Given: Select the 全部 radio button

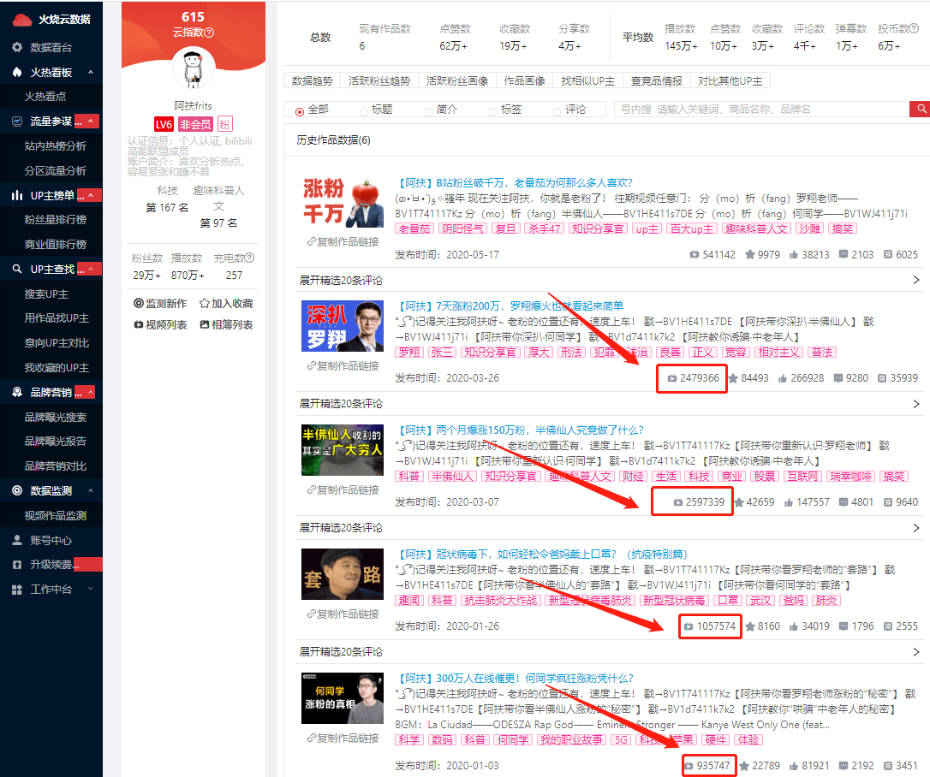Looking at the screenshot, I should click(x=300, y=111).
